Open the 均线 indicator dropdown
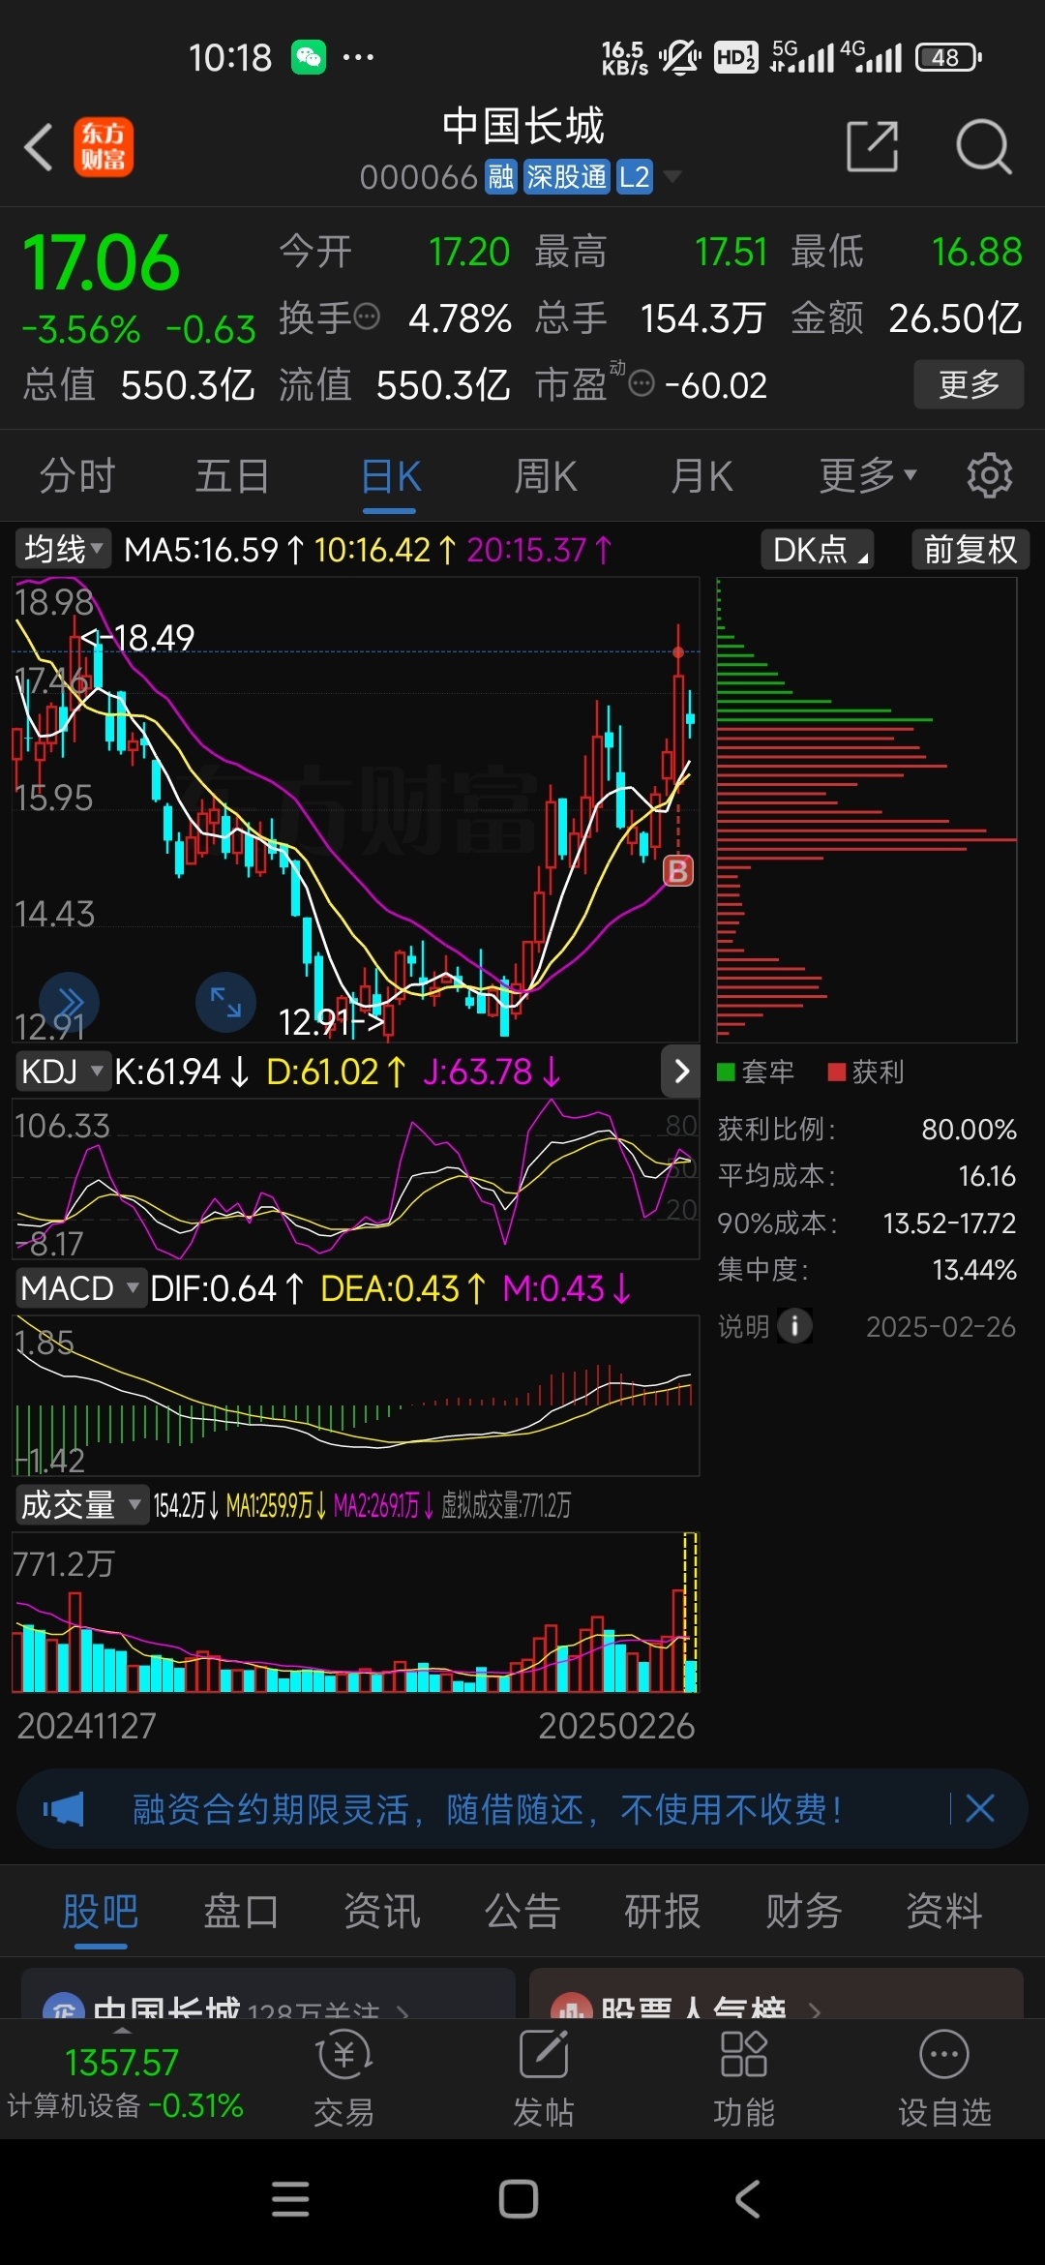Viewport: 1045px width, 2265px height. click(63, 549)
